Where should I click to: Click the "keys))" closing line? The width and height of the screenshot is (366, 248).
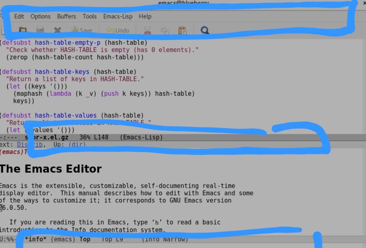24,101
